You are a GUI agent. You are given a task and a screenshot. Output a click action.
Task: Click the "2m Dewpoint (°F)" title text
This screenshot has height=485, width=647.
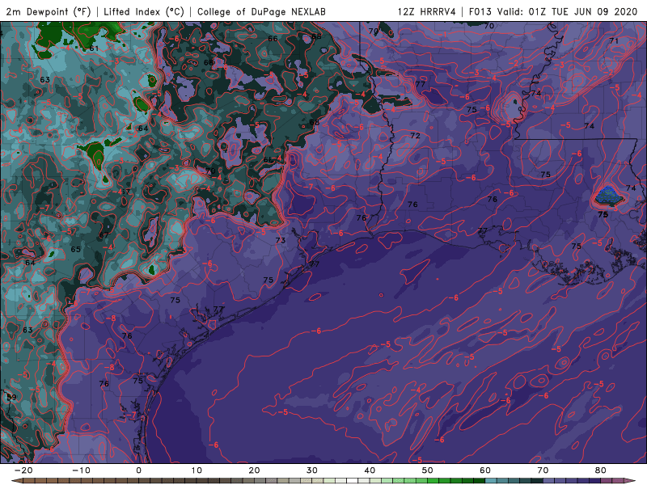point(49,11)
